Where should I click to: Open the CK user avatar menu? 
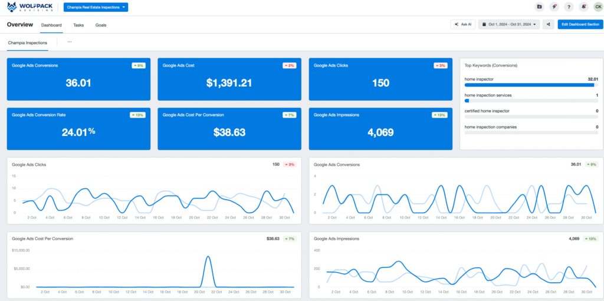(598, 7)
